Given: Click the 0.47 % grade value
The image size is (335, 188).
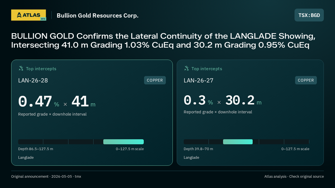Looking at the screenshot, I should (x=39, y=102).
